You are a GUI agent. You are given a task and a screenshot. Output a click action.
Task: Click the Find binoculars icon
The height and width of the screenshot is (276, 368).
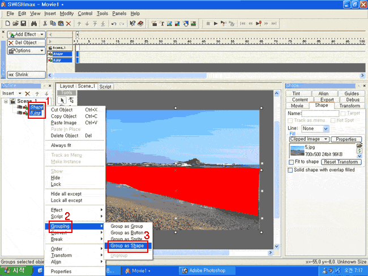click(34, 23)
